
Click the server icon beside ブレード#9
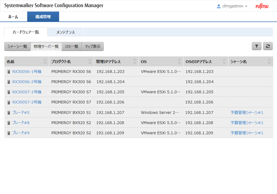[x=9, y=133]
